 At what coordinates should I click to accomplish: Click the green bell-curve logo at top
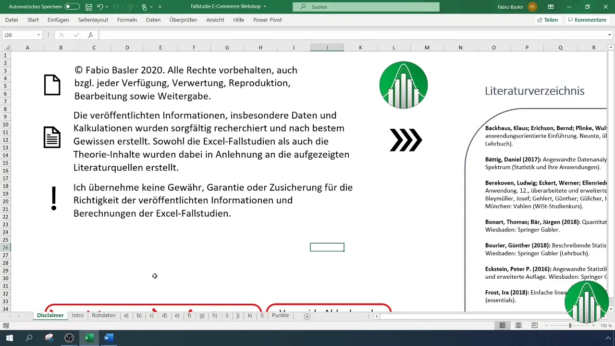pyautogui.click(x=404, y=85)
